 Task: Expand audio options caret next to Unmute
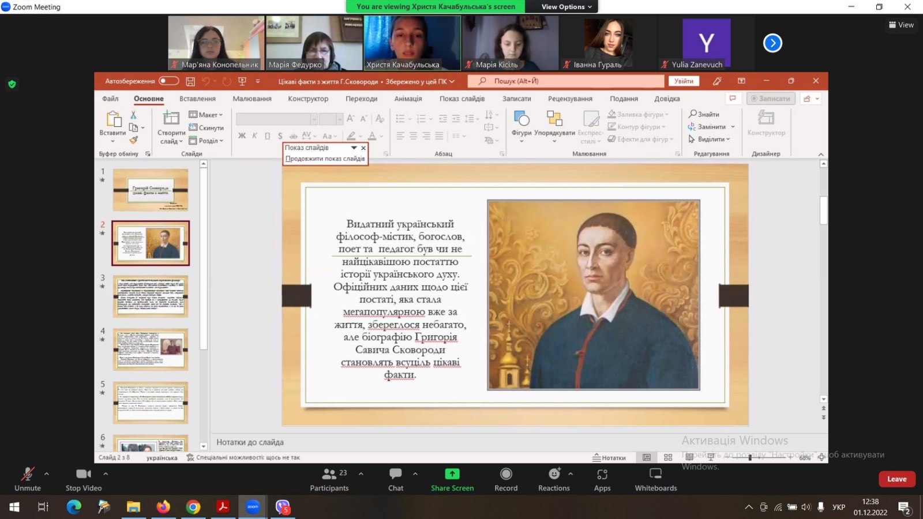[47, 474]
